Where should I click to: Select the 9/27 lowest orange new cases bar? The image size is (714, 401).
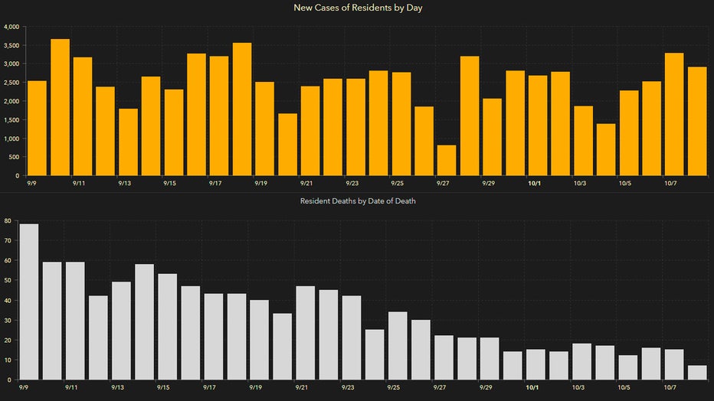click(x=447, y=161)
